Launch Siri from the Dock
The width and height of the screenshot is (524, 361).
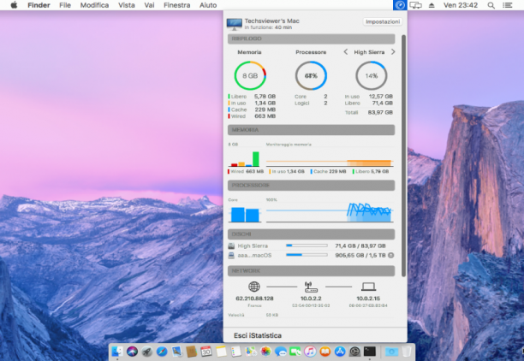[x=132, y=352]
